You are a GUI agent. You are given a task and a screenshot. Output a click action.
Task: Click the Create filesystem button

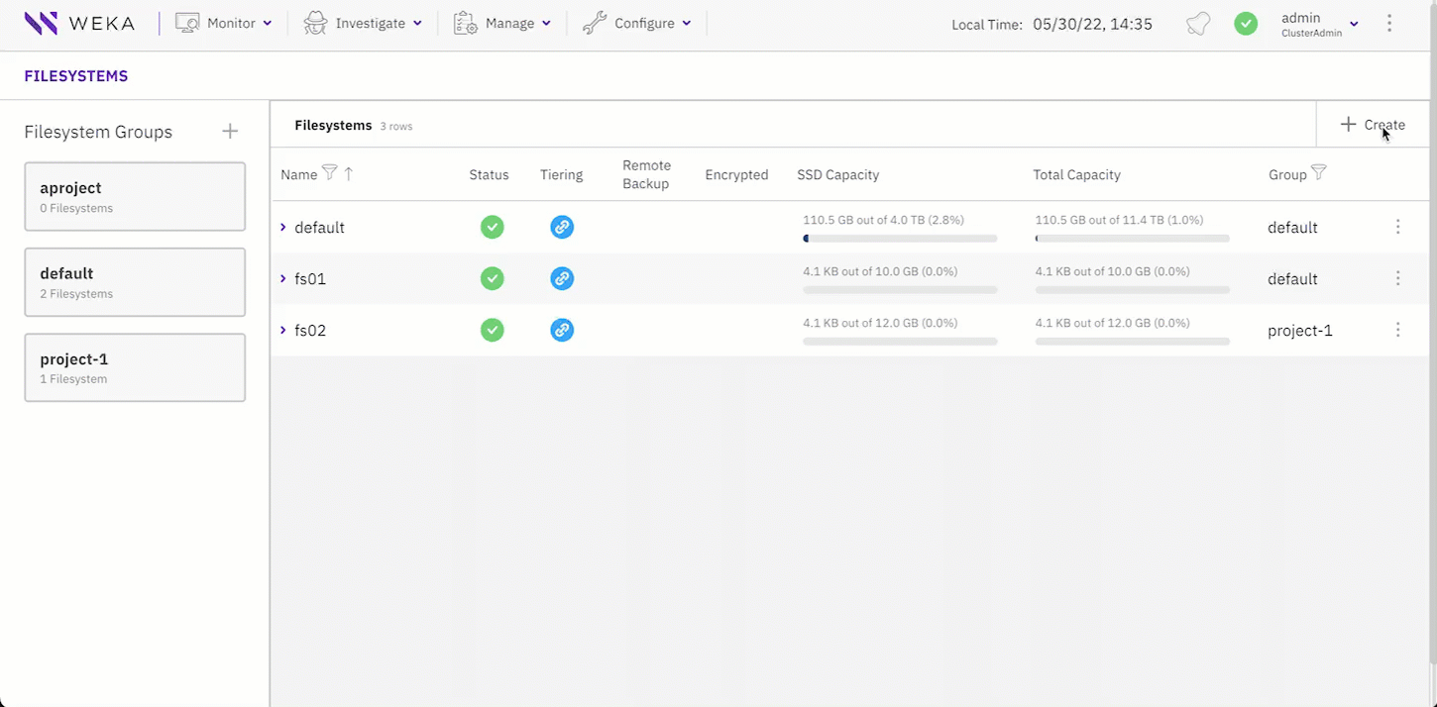click(x=1373, y=125)
